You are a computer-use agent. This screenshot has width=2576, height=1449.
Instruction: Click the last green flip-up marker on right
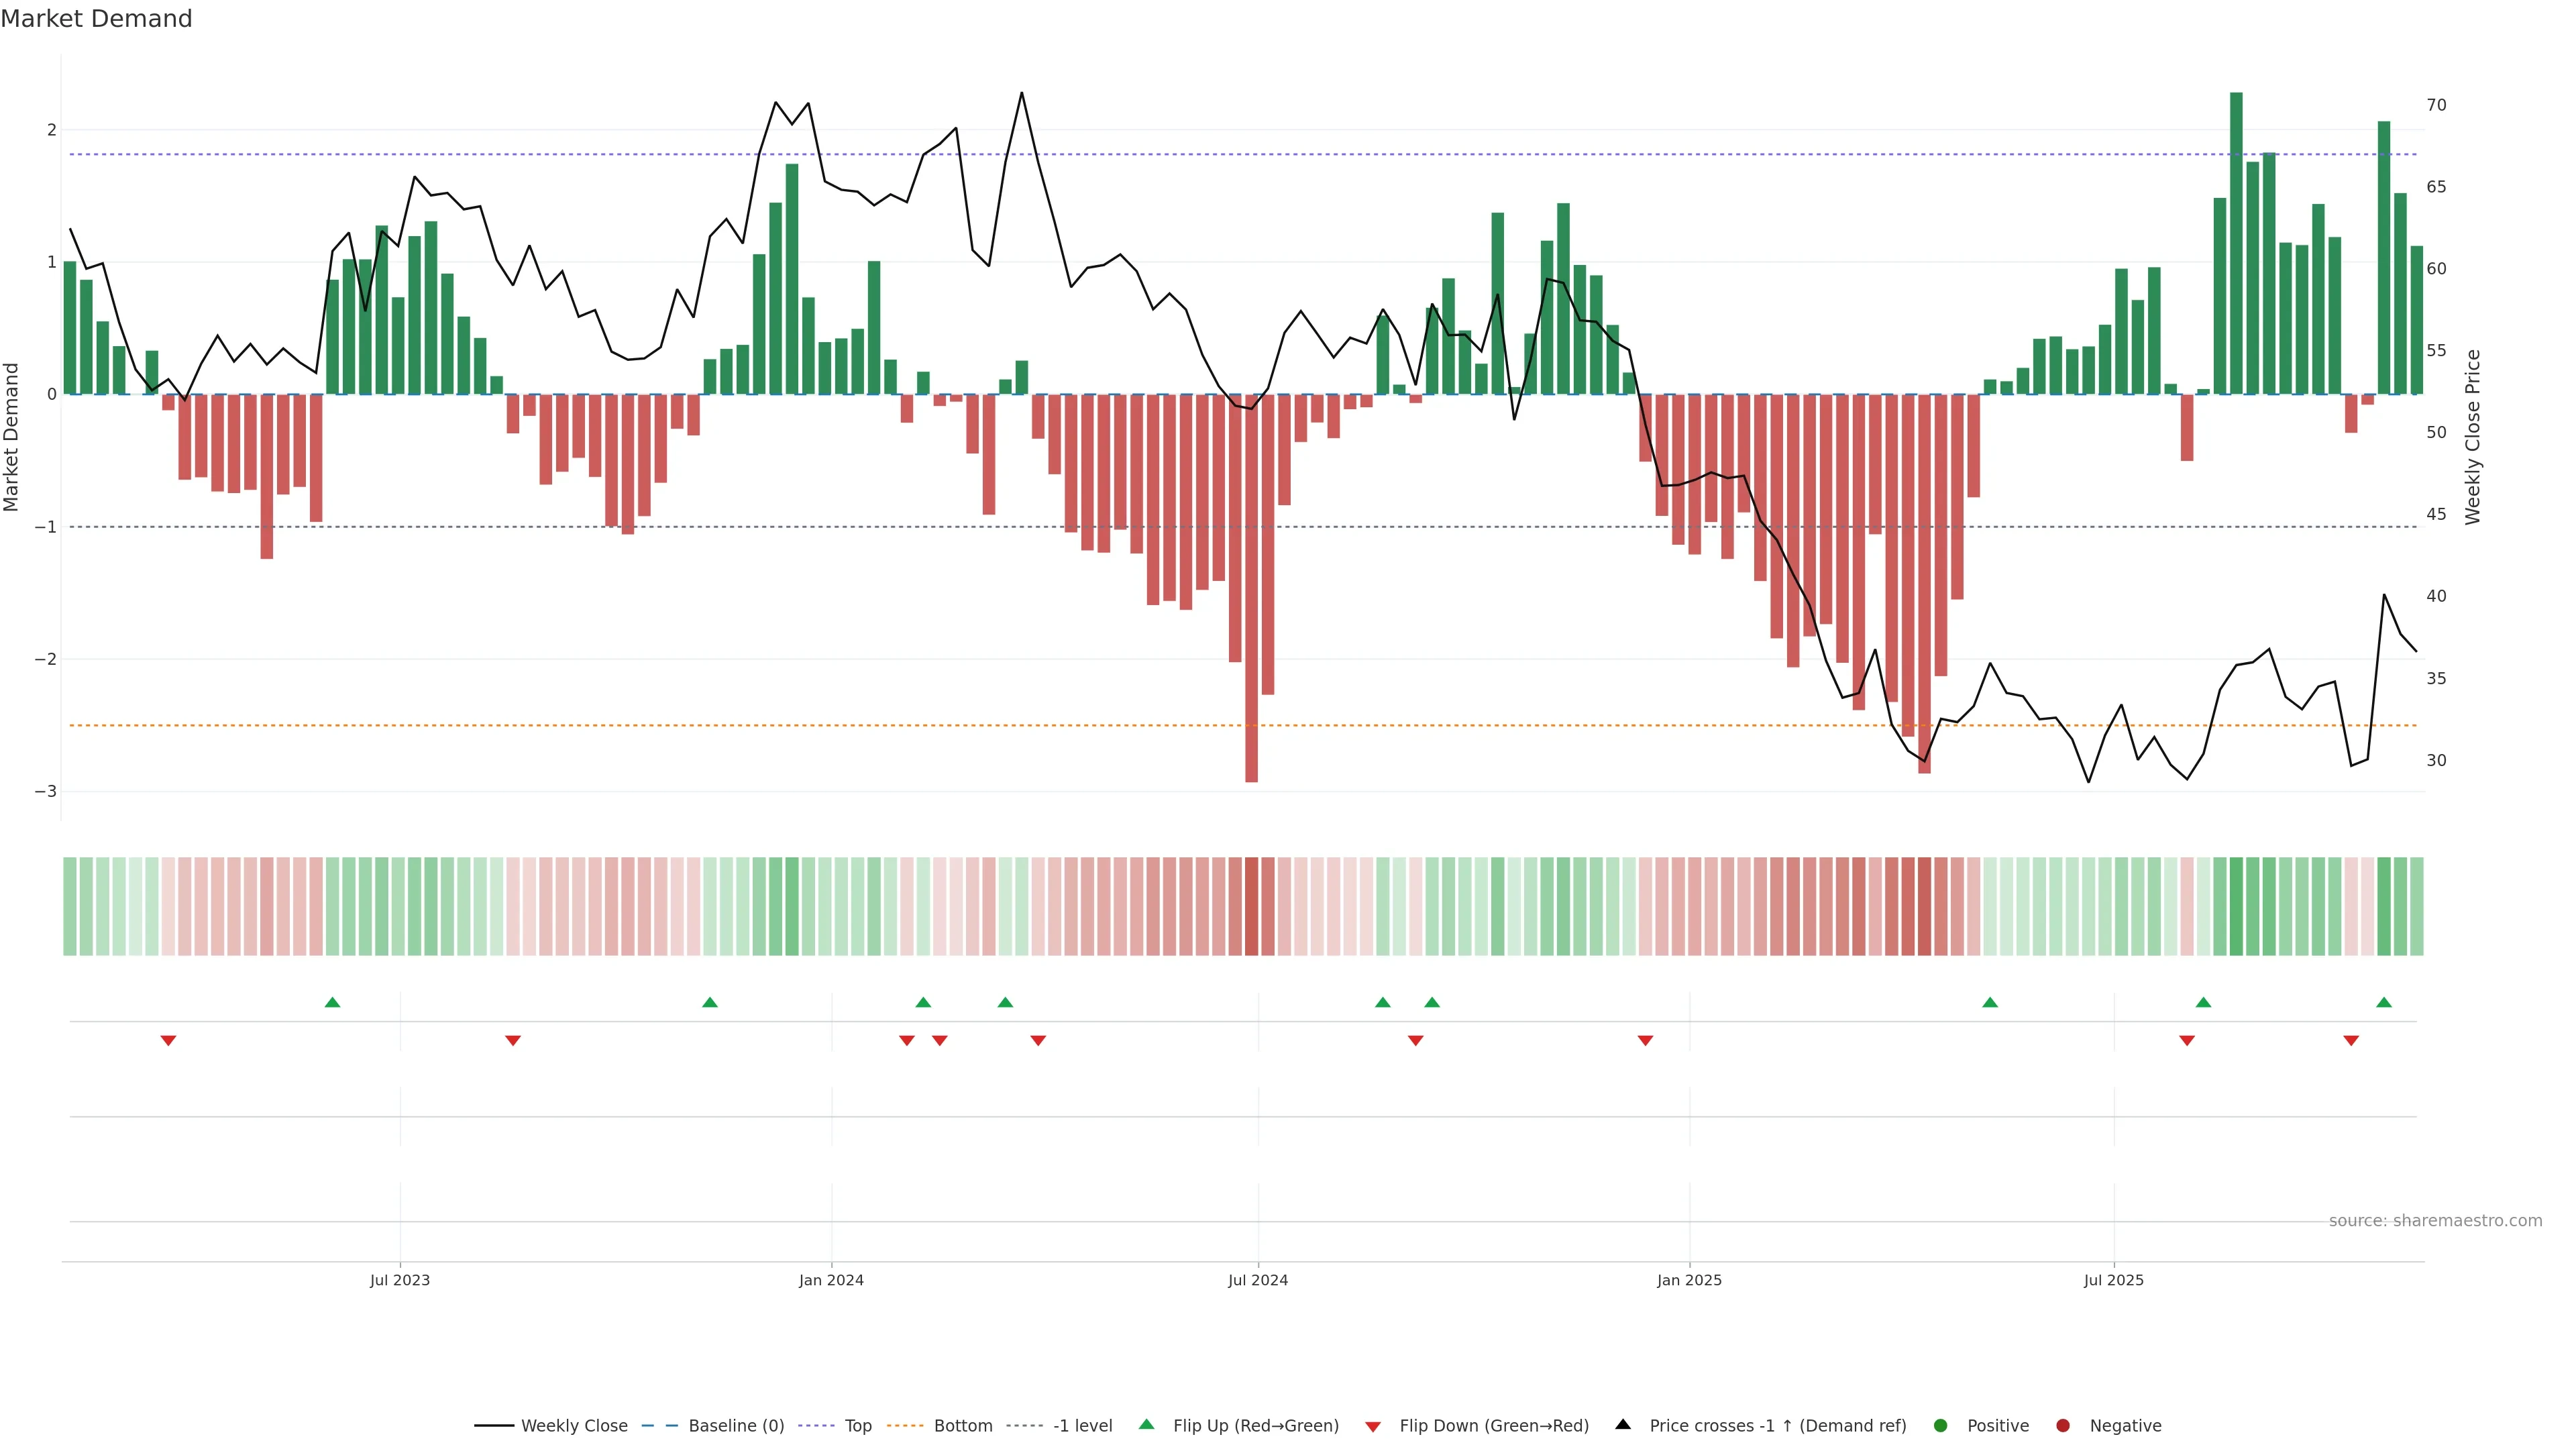(2384, 1002)
